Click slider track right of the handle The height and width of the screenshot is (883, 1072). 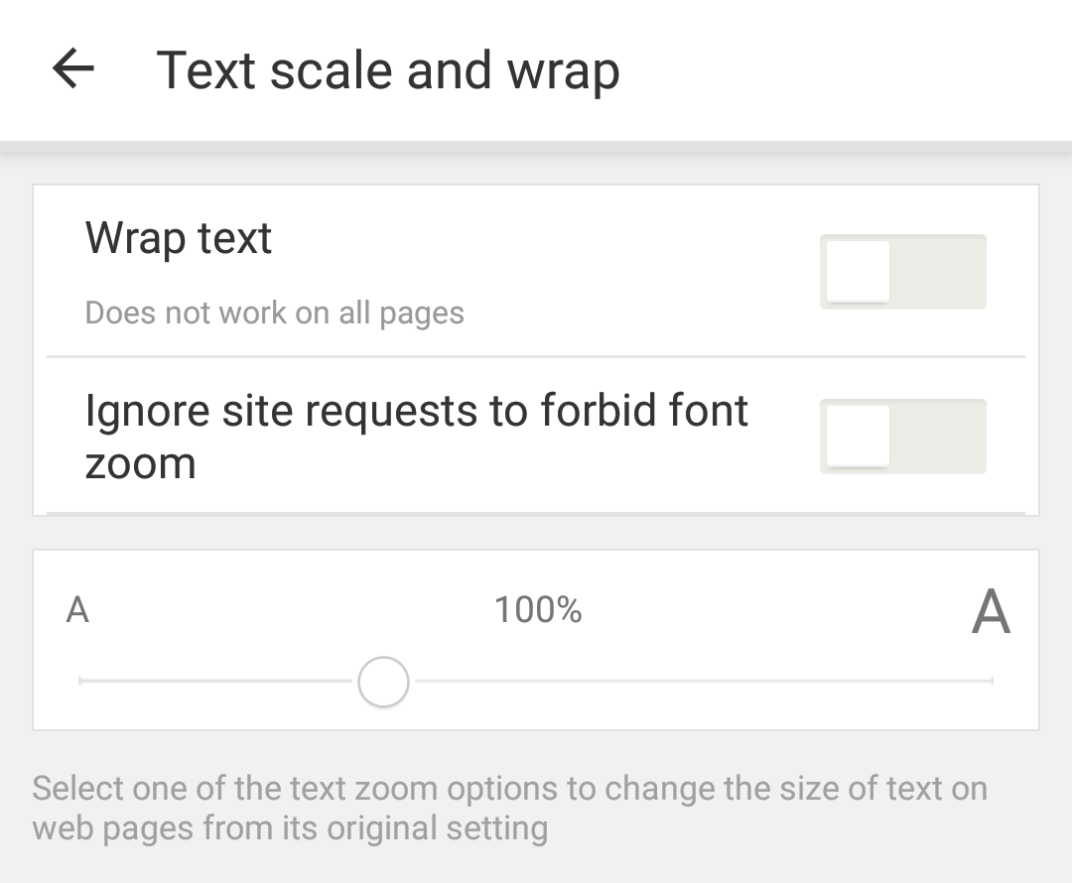coord(695,682)
